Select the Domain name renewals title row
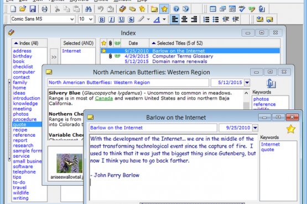Viewport: 307px width, 204px height. click(x=190, y=62)
